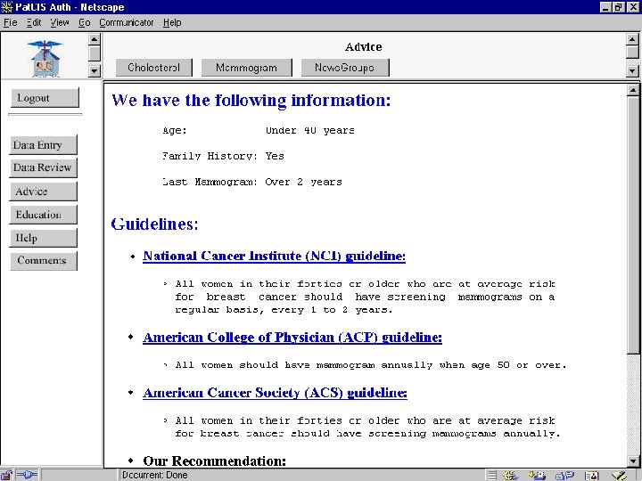Screen dimensions: 642x481
Task: Click main content scroll up arrow
Action: pos(633,90)
